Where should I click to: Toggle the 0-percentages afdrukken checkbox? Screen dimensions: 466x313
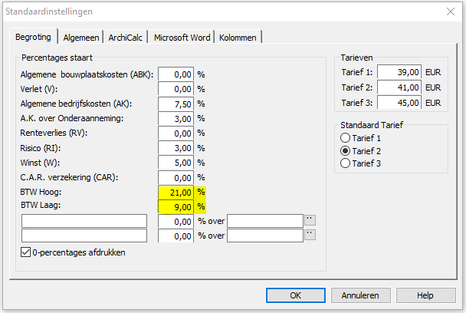[x=25, y=252]
